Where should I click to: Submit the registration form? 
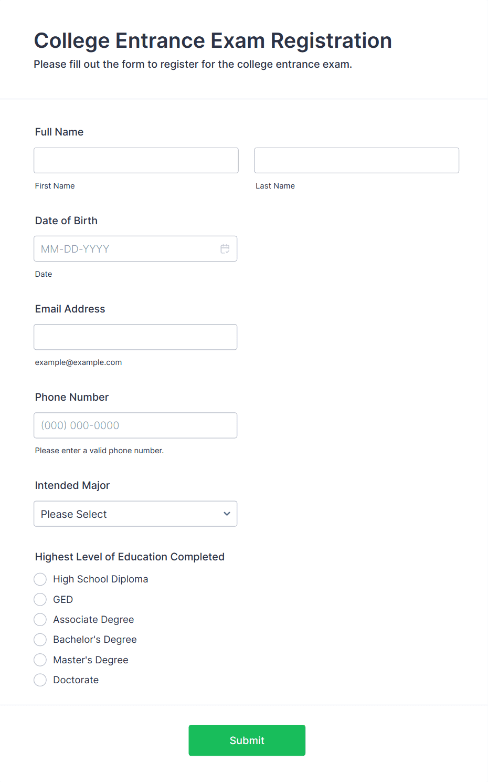click(247, 740)
